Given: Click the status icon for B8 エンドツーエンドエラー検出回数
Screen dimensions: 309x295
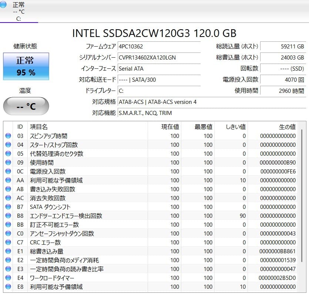Looking at the screenshot, I should [8, 216].
